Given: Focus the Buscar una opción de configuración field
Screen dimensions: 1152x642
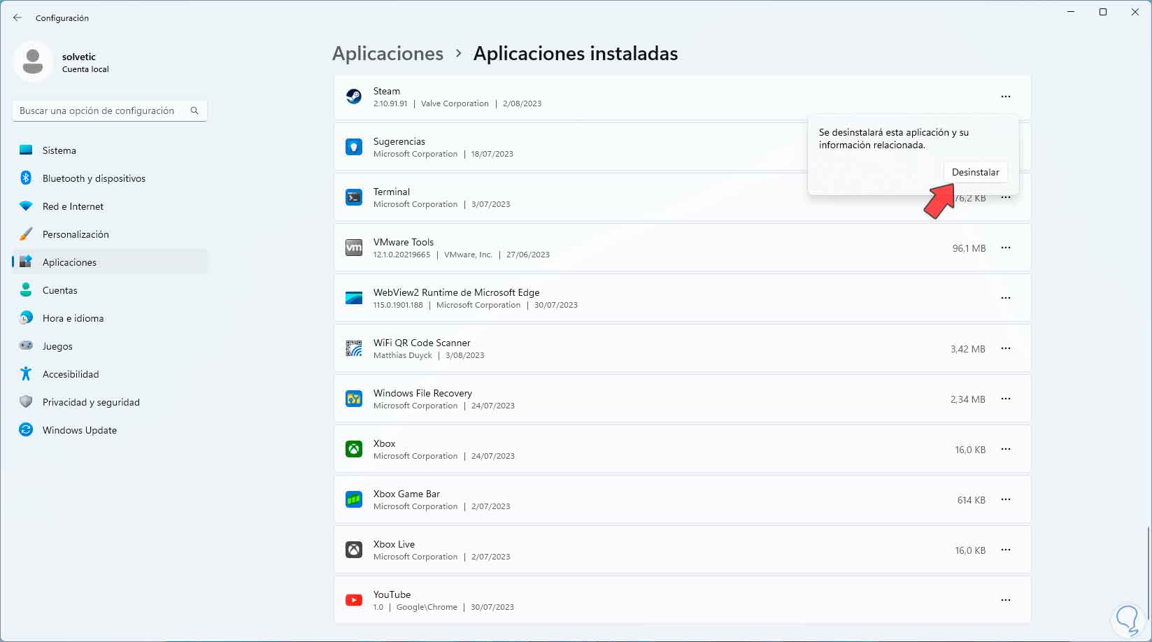Looking at the screenshot, I should 110,110.
